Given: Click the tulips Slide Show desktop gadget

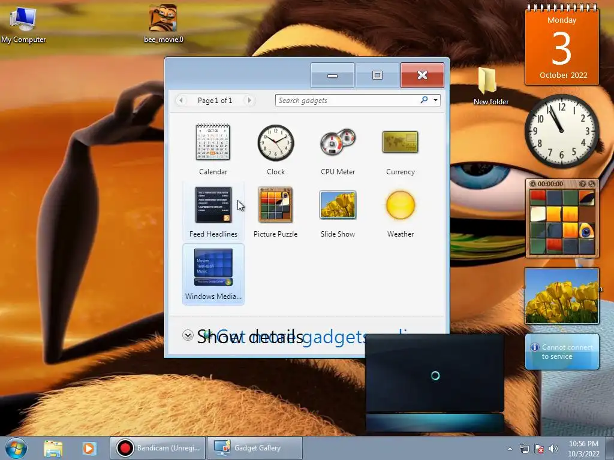Looking at the screenshot, I should click(x=561, y=296).
